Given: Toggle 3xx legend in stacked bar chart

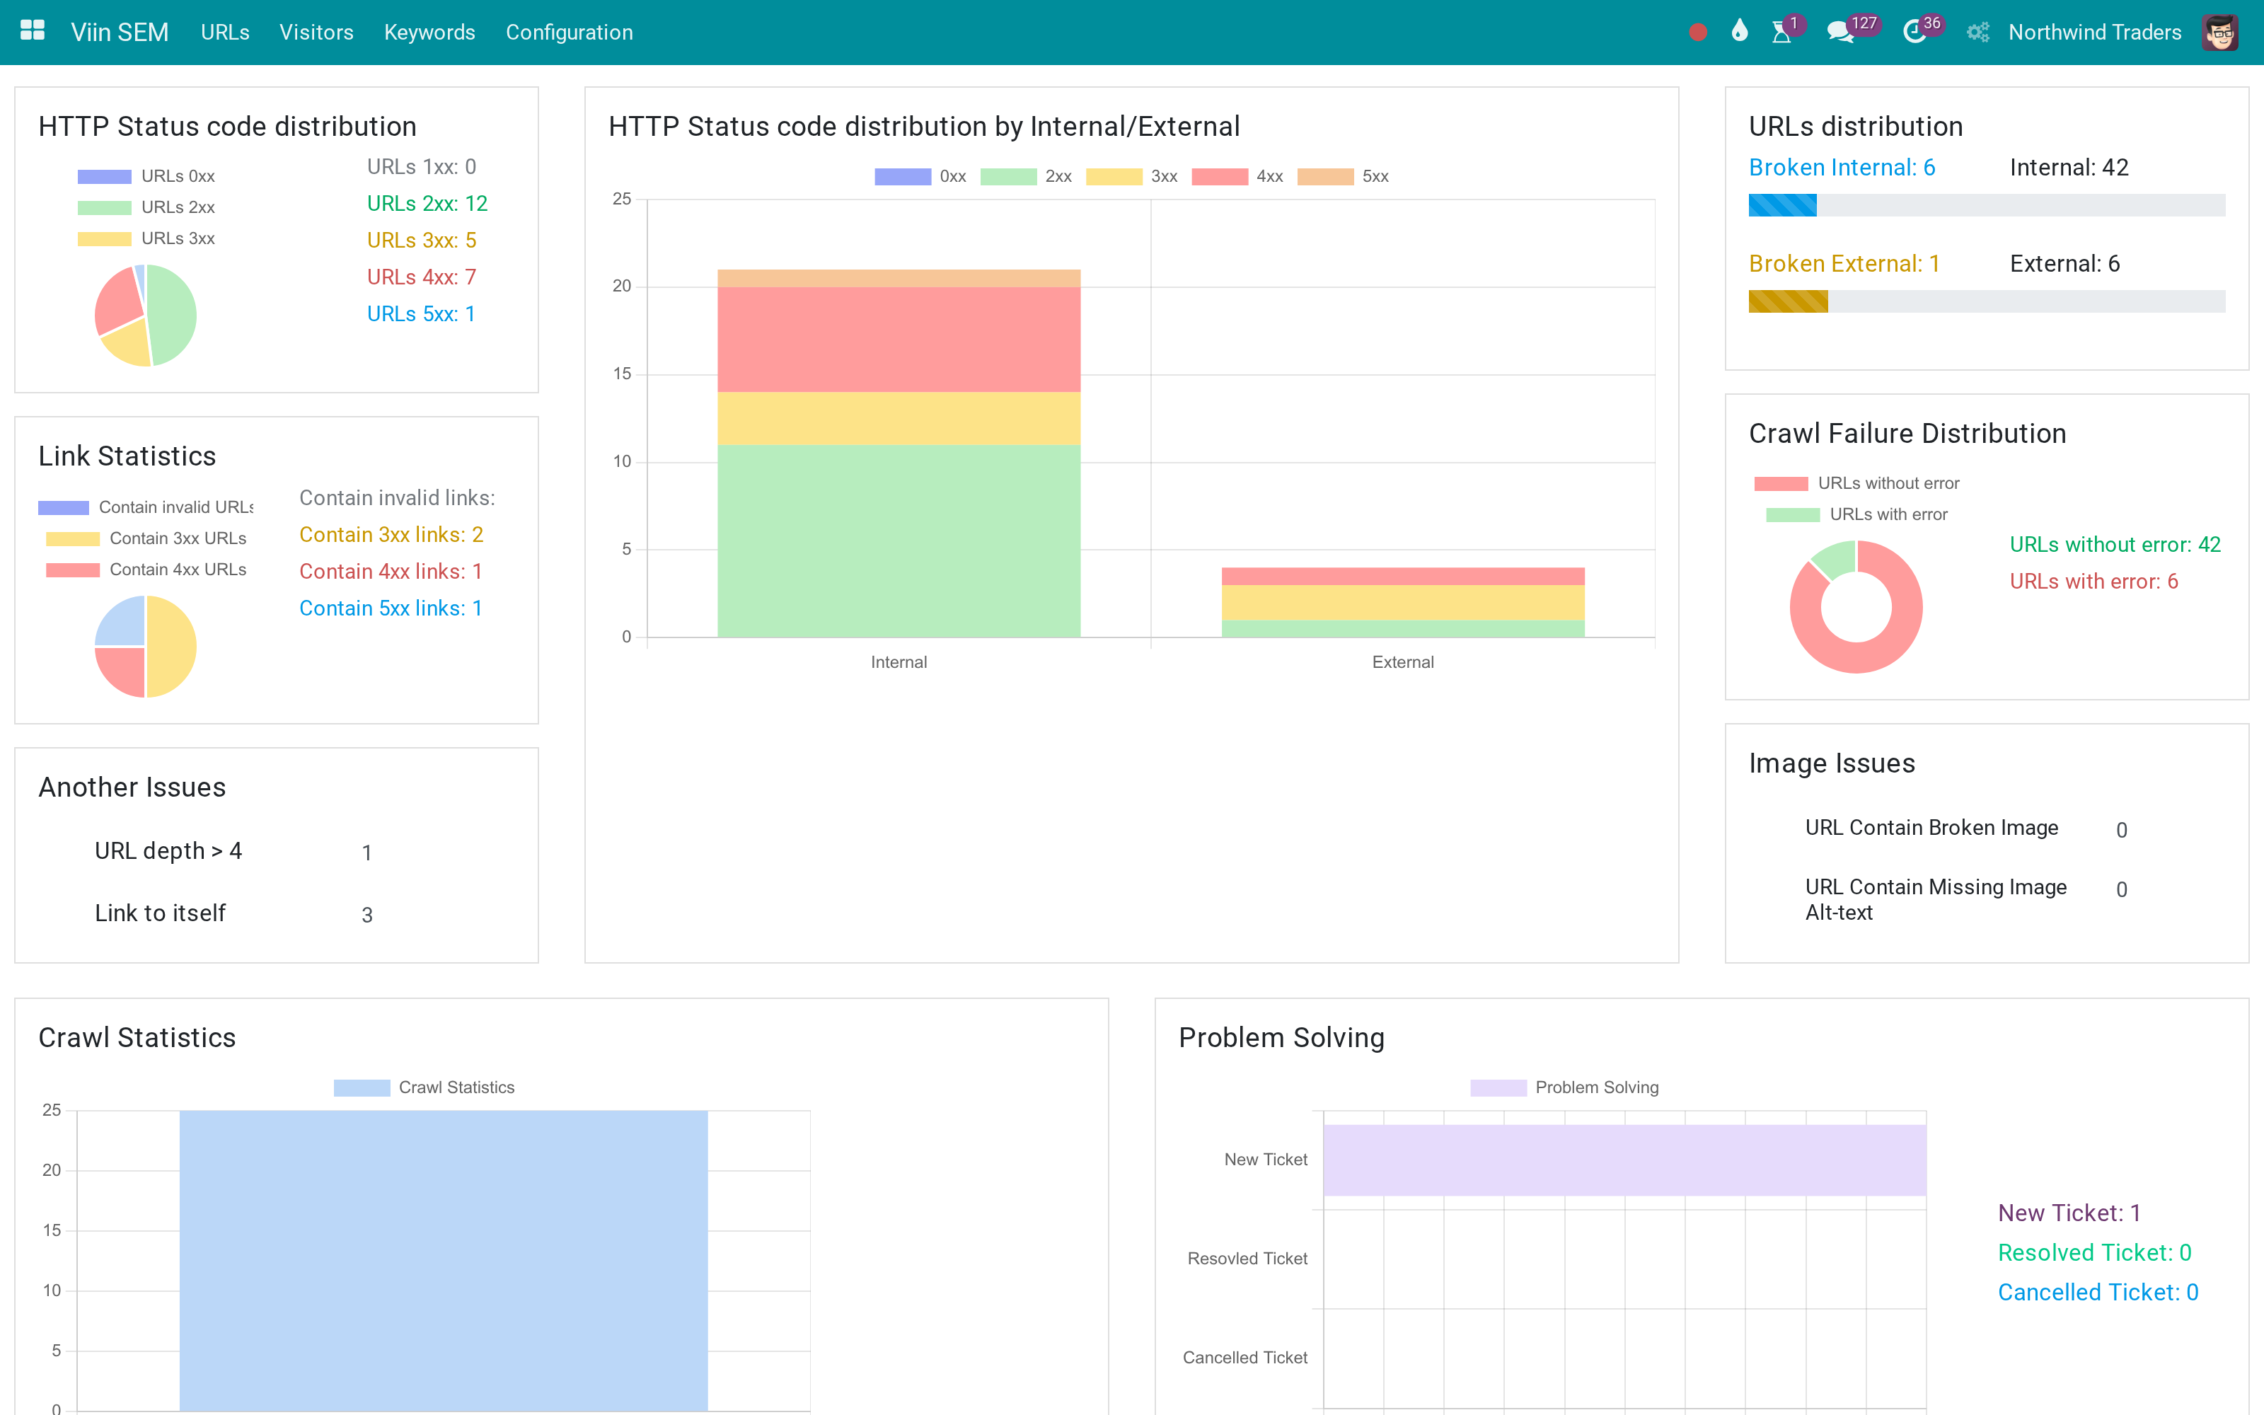Looking at the screenshot, I should click(x=1132, y=176).
